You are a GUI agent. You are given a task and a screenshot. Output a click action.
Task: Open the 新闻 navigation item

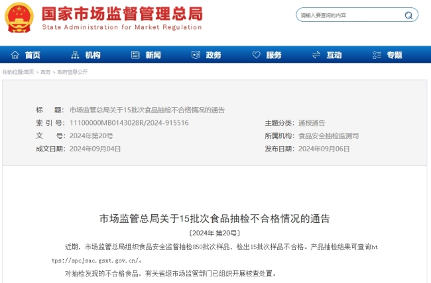(153, 55)
